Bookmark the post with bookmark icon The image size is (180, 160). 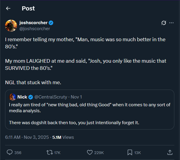(130, 152)
